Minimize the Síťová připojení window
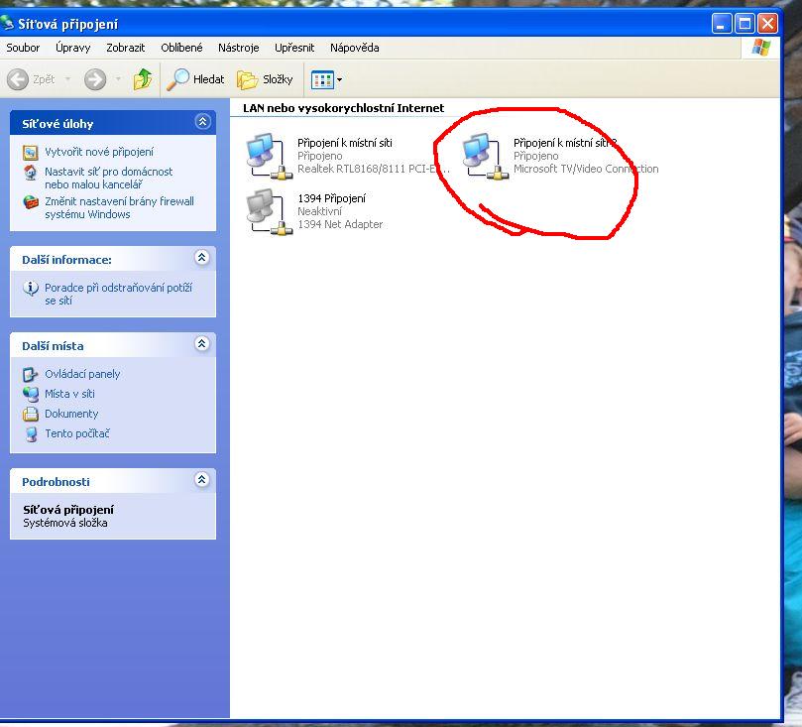Screen dimensions: 802x727 721,24
